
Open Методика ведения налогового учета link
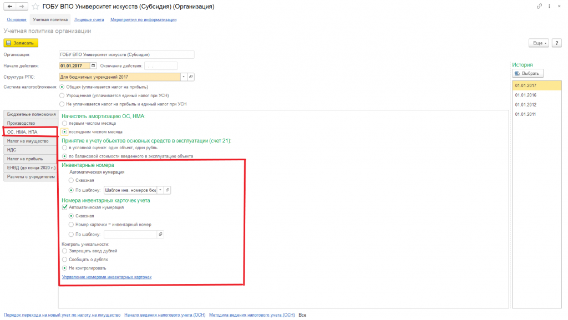[x=252, y=315]
